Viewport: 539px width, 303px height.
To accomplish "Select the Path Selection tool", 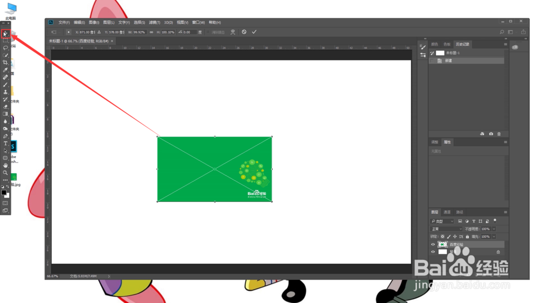I will pyautogui.click(x=5, y=151).
